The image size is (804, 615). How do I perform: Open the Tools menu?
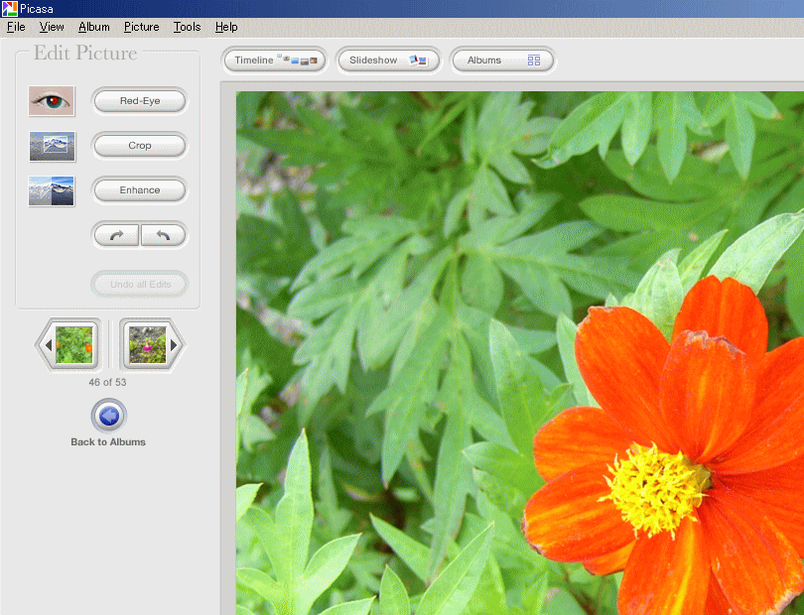187,27
